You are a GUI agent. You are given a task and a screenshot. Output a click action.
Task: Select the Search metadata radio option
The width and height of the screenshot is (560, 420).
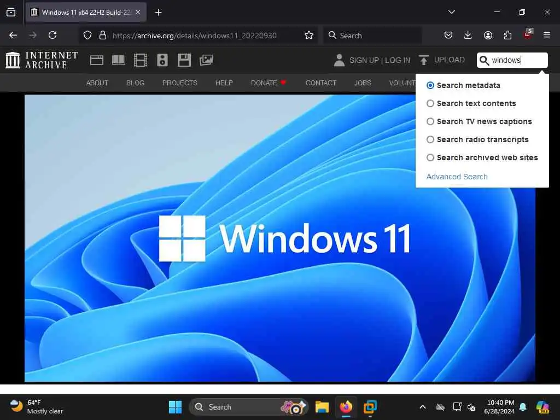point(430,85)
